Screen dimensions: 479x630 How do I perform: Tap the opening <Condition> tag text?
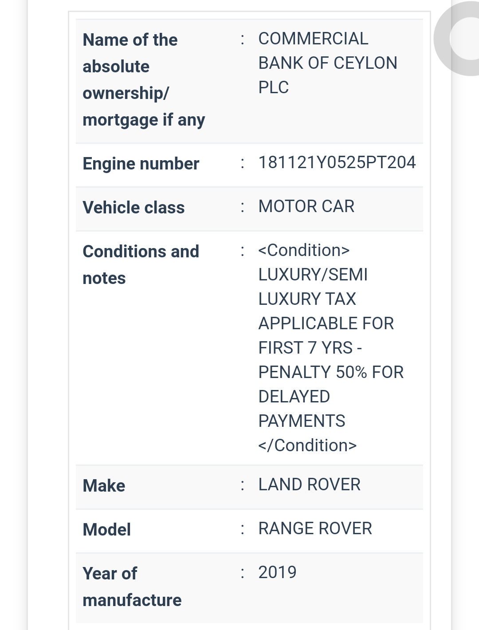tap(304, 250)
